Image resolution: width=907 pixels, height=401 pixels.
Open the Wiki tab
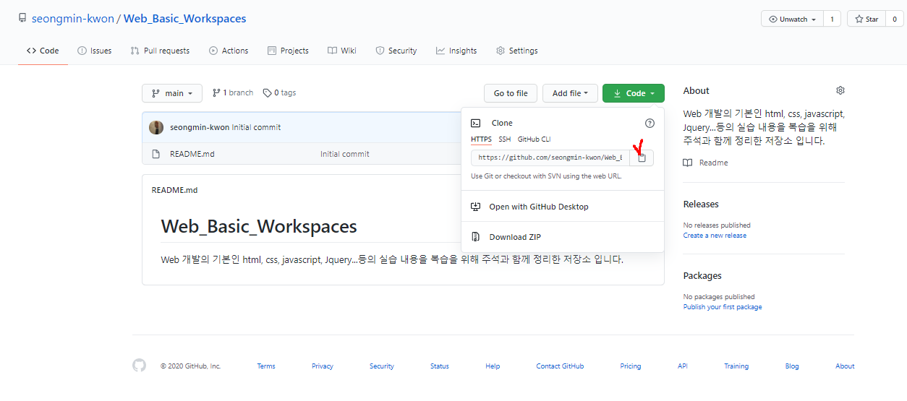(x=342, y=51)
